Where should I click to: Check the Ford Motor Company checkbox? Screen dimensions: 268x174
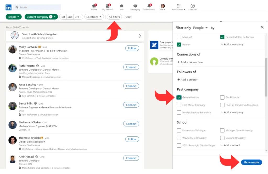pyautogui.click(x=179, y=105)
